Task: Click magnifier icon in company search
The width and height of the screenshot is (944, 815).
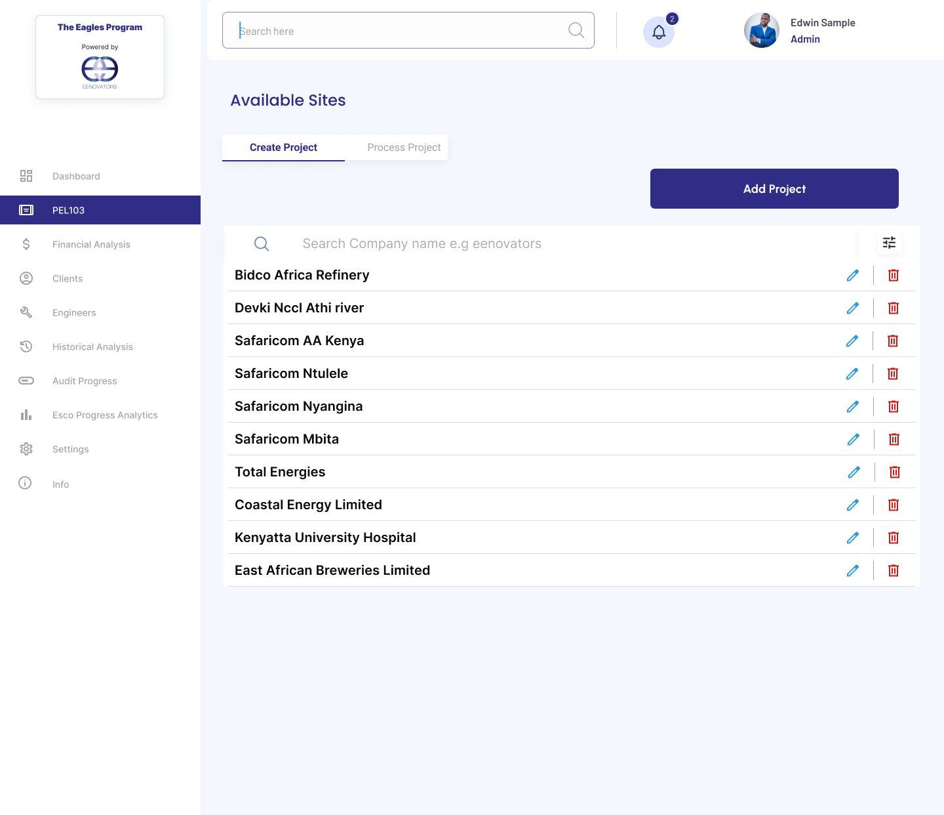Action: coord(262,243)
